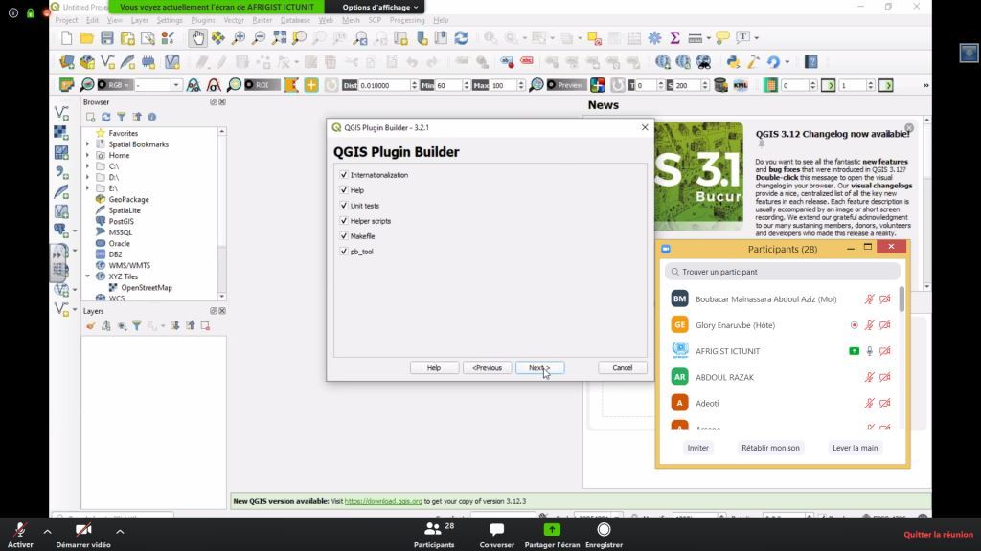Click the Layers panel filter legend icon
981x551 pixels.
click(x=137, y=325)
